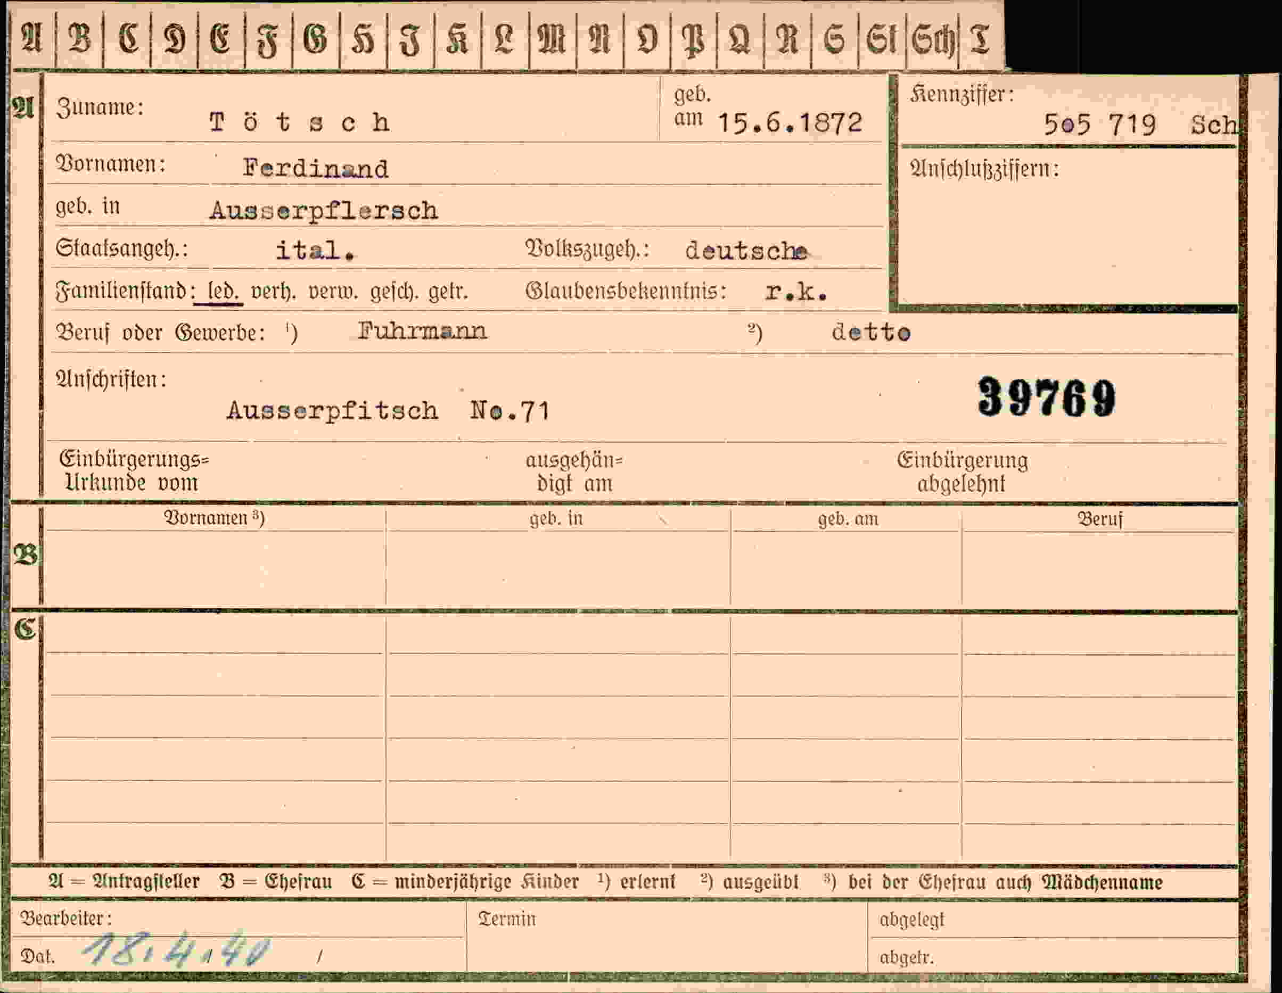Click the 'Beruf oder Gewerbe:' label
The height and width of the screenshot is (993, 1282).
pyautogui.click(x=160, y=333)
